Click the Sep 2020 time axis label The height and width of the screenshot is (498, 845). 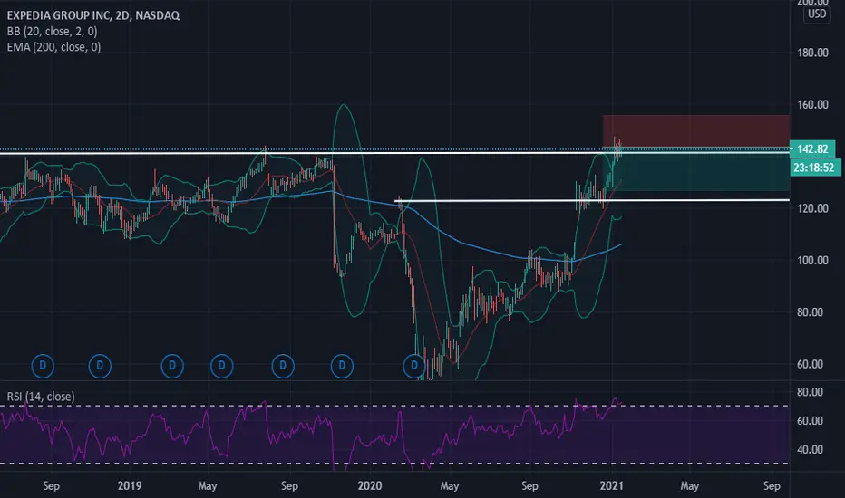pos(529,485)
